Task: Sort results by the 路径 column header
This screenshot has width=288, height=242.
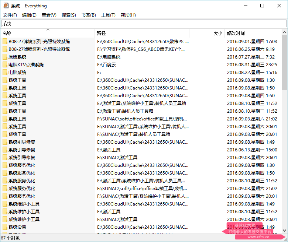Action: 142,33
